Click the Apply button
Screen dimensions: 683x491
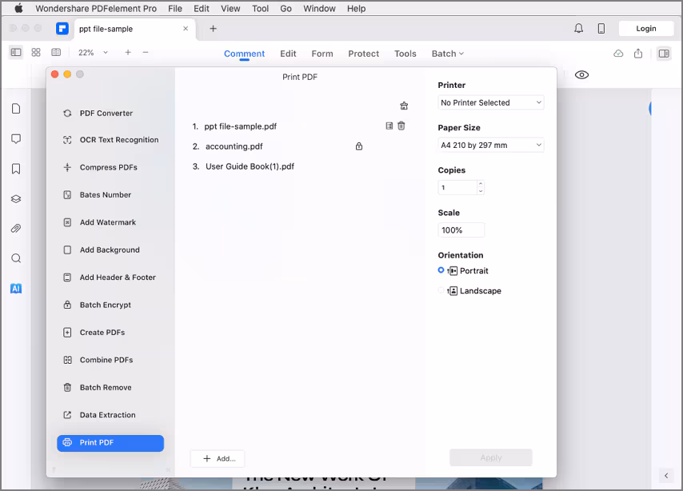[x=491, y=457]
